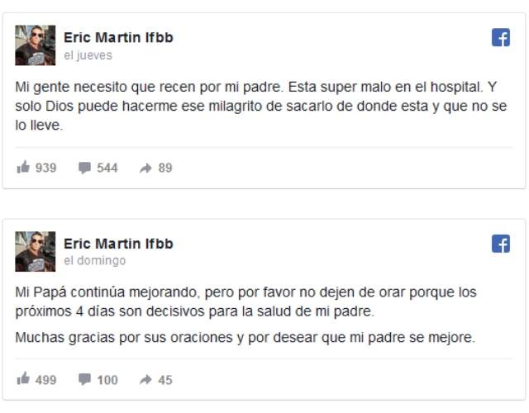Click the post text 'Mi Papá continúa mejorando'
The image size is (529, 413).
coord(246,301)
